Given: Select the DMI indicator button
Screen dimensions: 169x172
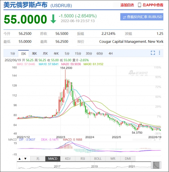Looking at the screenshot, I should 128,159.
